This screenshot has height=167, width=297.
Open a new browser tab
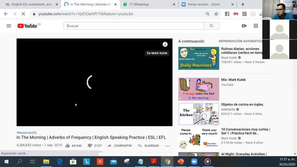243,4
